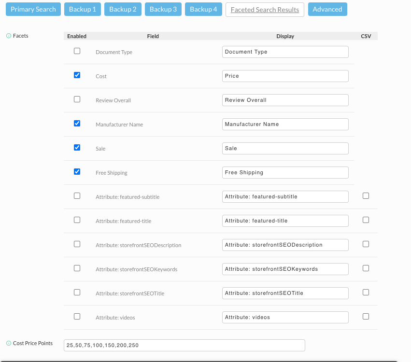The height and width of the screenshot is (362, 411).
Task: Edit the Sale display name field
Action: click(x=285, y=148)
